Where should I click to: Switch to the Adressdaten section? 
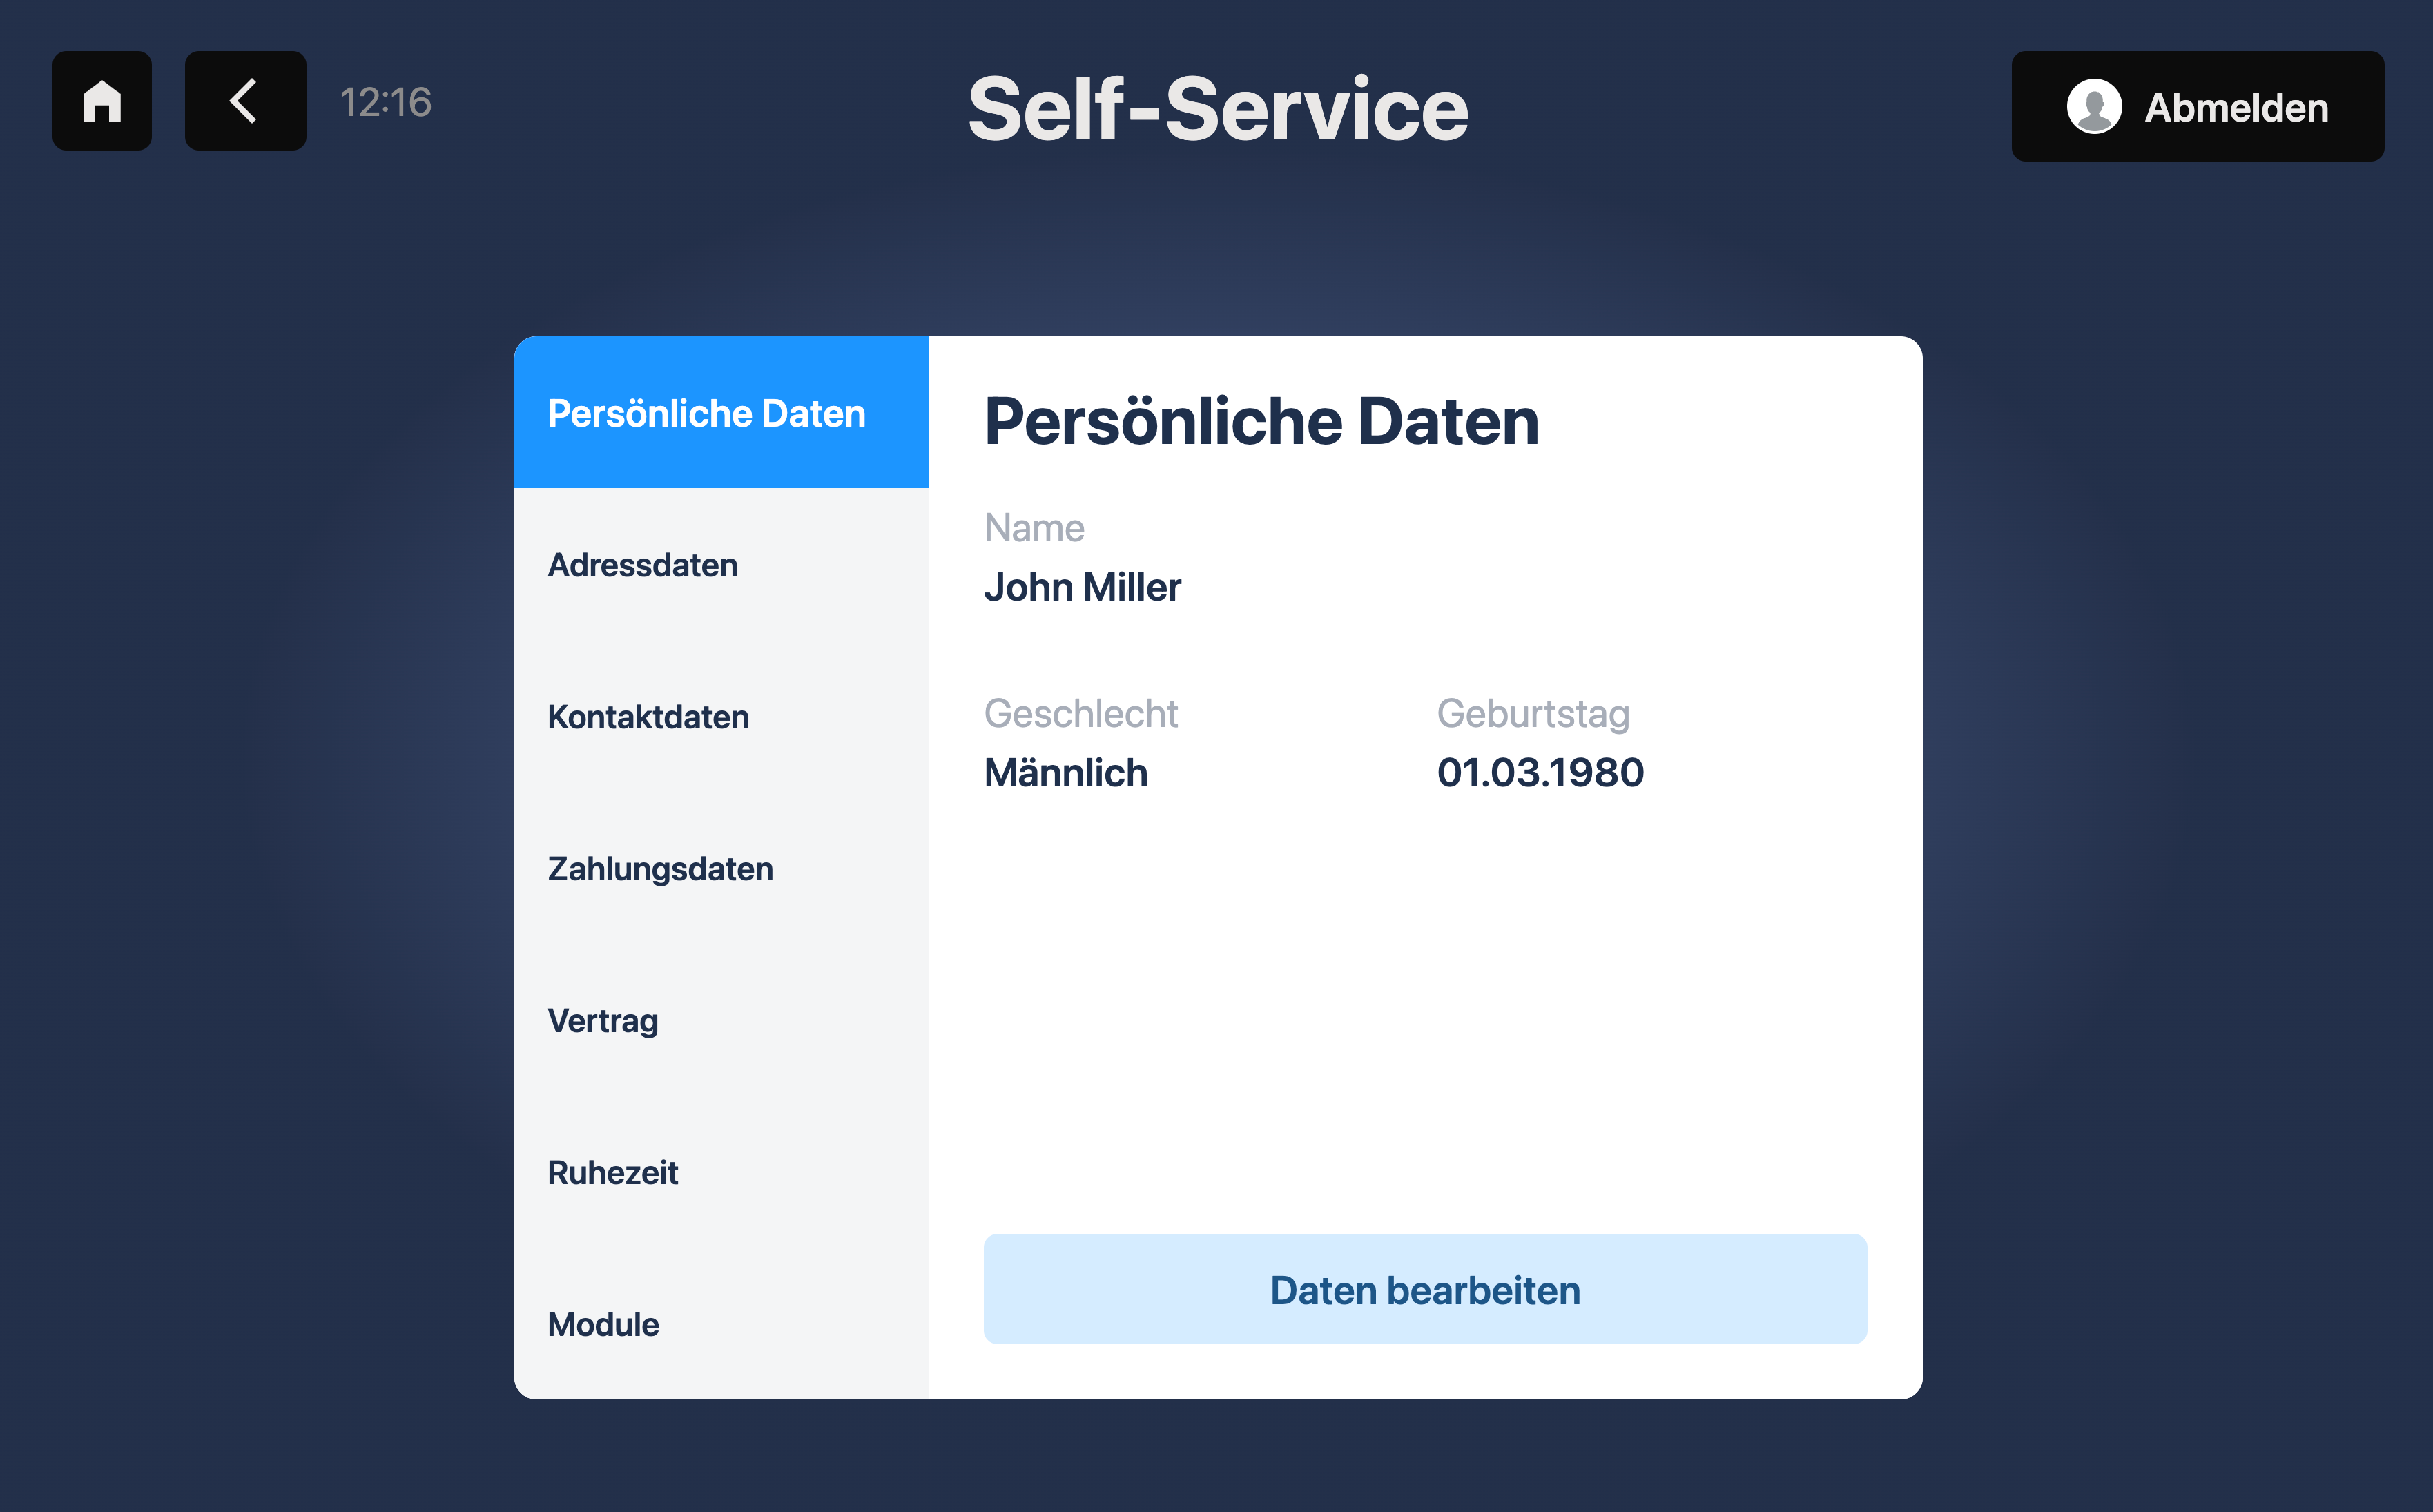pyautogui.click(x=721, y=564)
